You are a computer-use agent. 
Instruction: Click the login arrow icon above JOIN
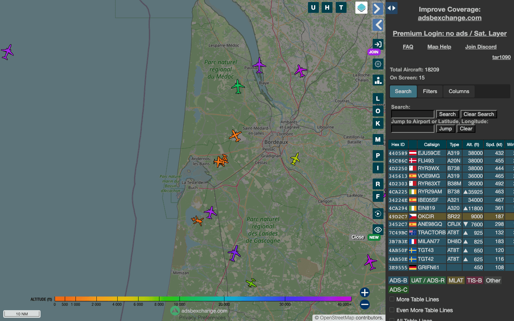[x=378, y=44]
